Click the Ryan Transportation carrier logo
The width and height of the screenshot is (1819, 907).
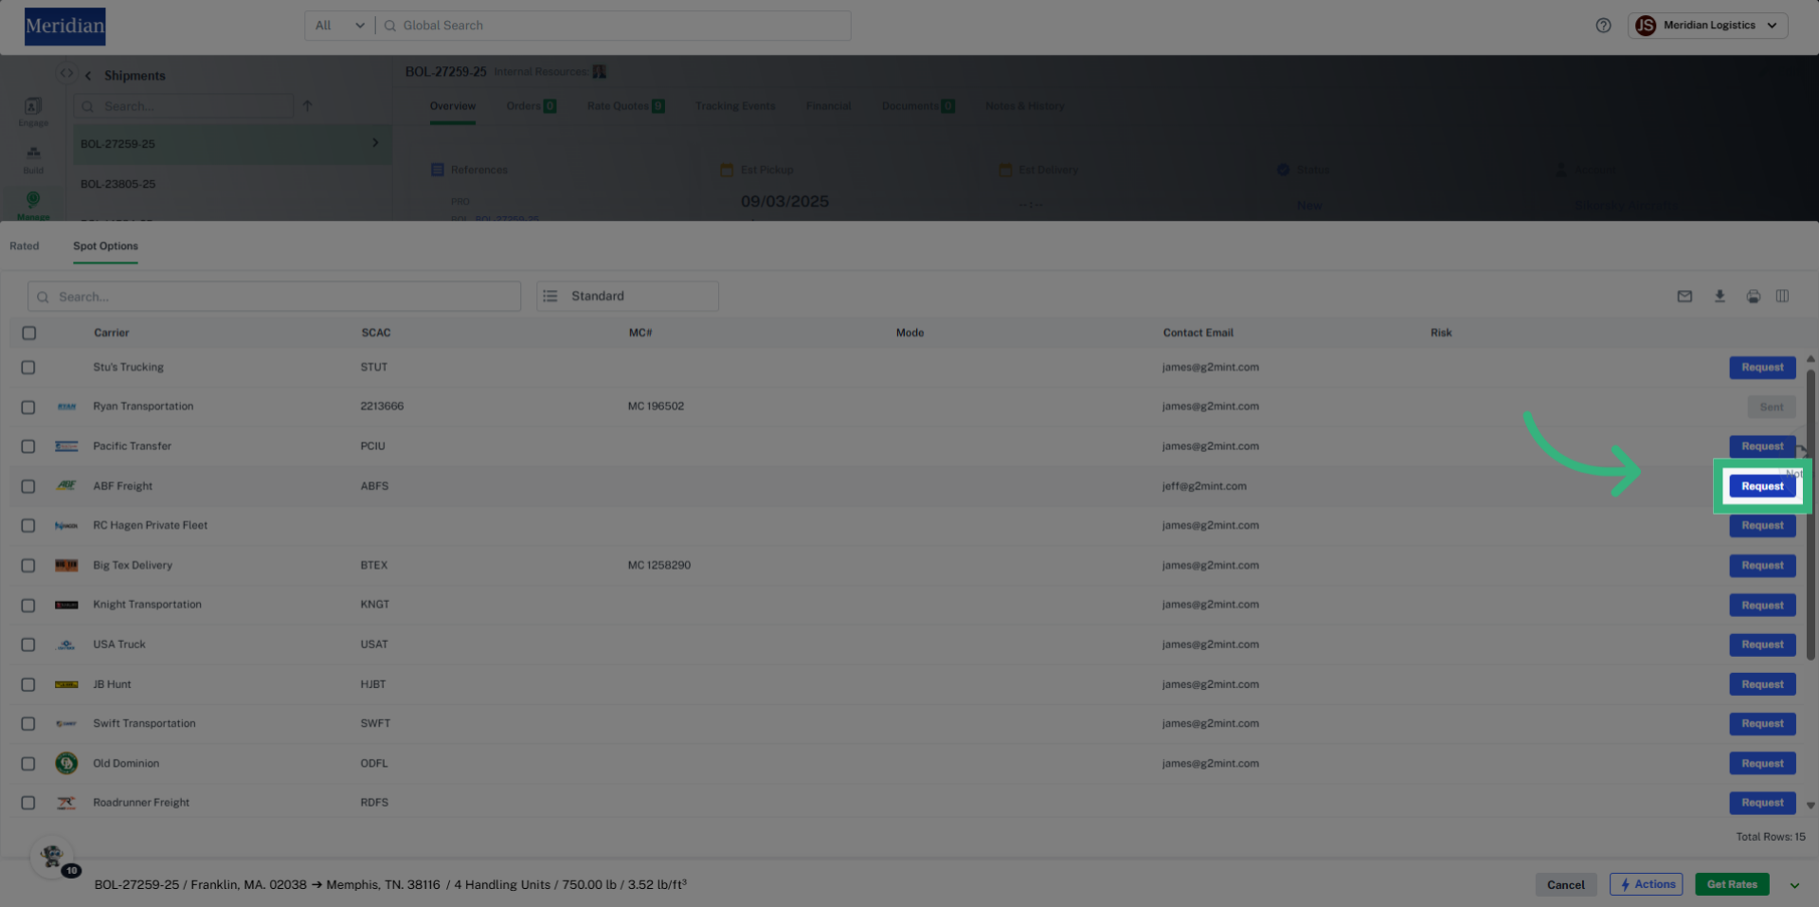66,407
